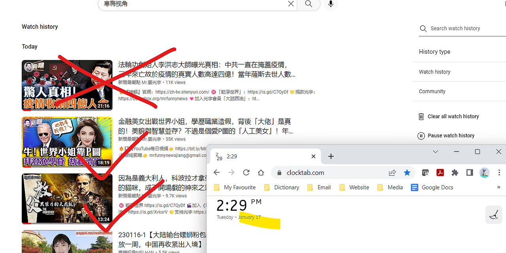Click the forward arrow in the clocktab window

(x=232, y=172)
